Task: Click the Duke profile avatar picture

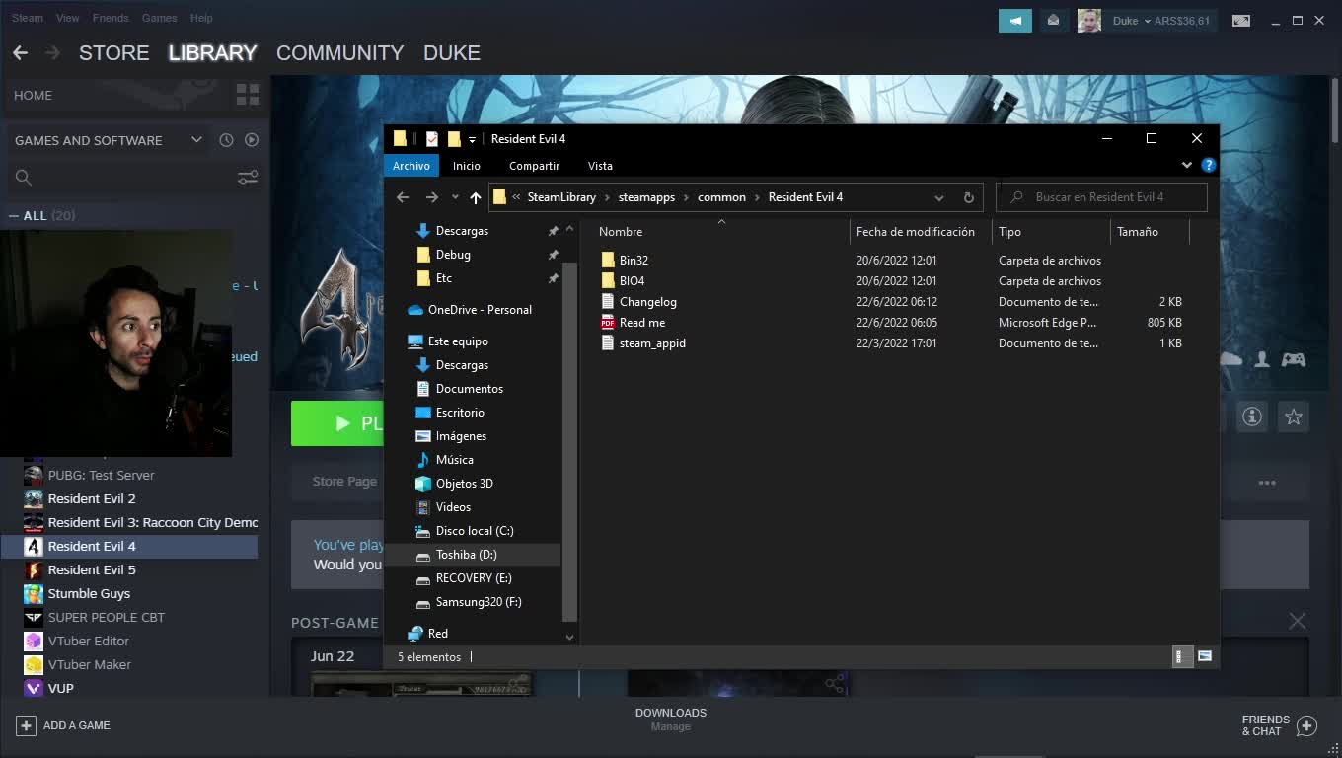Action: (1088, 21)
